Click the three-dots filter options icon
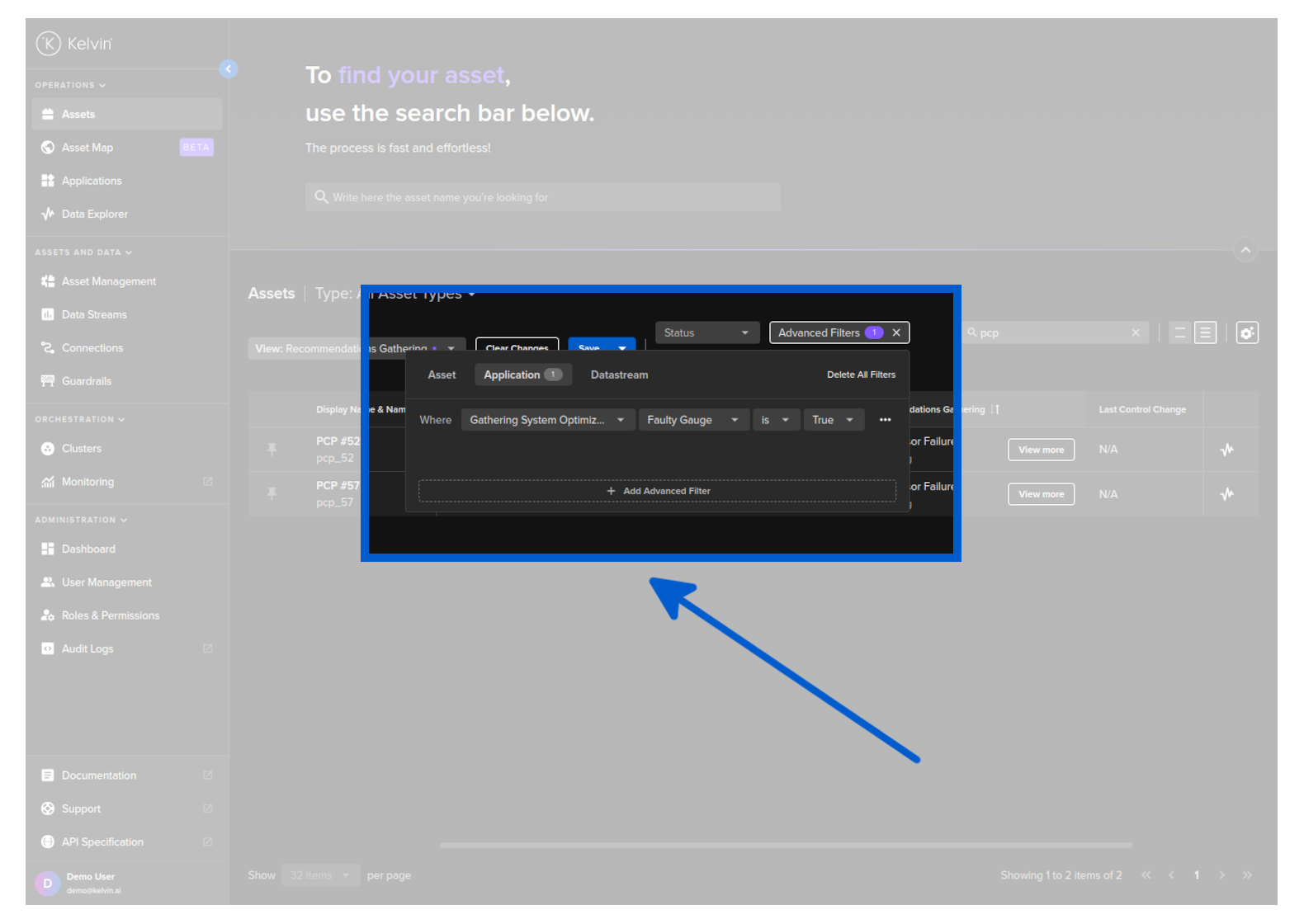This screenshot has height=924, width=1304. click(x=885, y=420)
